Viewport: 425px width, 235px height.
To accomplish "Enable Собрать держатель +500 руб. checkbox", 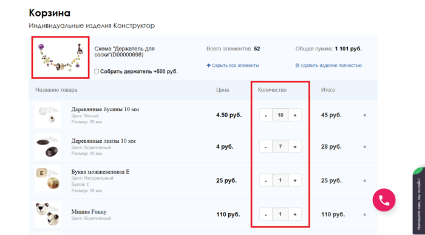I will [97, 71].
